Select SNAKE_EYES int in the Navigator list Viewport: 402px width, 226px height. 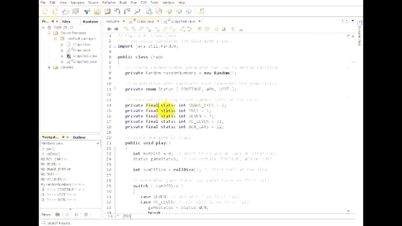58,169
